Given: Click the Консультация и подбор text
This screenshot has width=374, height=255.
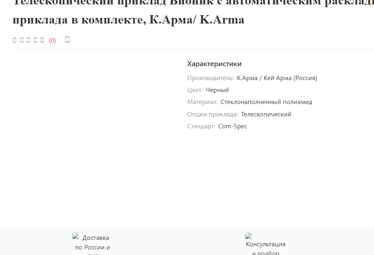Looking at the screenshot, I should pos(265,249).
